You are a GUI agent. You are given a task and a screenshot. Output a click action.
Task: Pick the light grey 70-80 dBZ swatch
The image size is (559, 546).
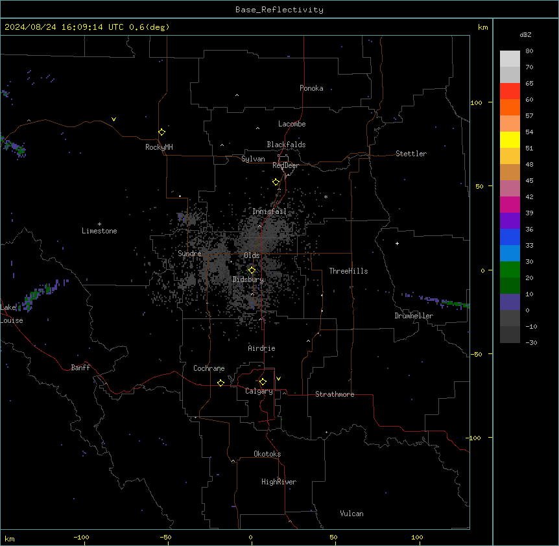coord(510,59)
